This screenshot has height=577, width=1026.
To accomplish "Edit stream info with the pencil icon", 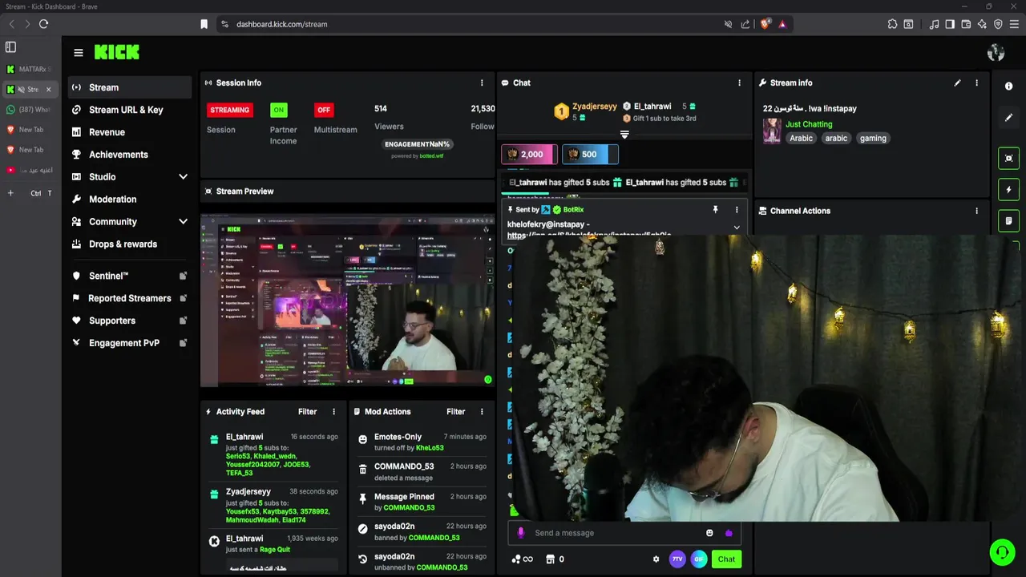I will (957, 83).
